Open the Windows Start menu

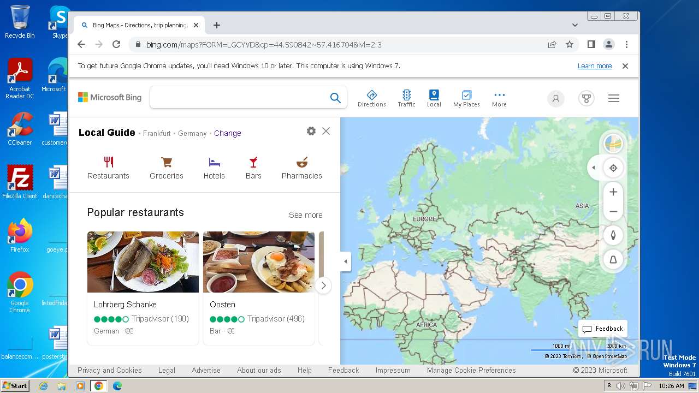point(15,386)
